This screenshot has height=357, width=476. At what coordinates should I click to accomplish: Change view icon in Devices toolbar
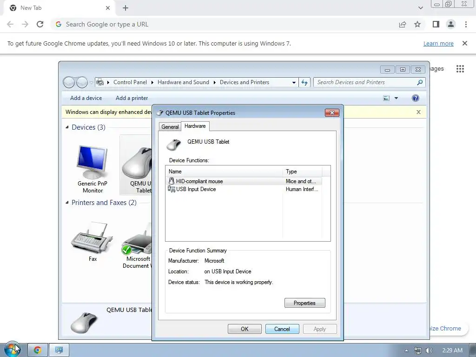(386, 98)
